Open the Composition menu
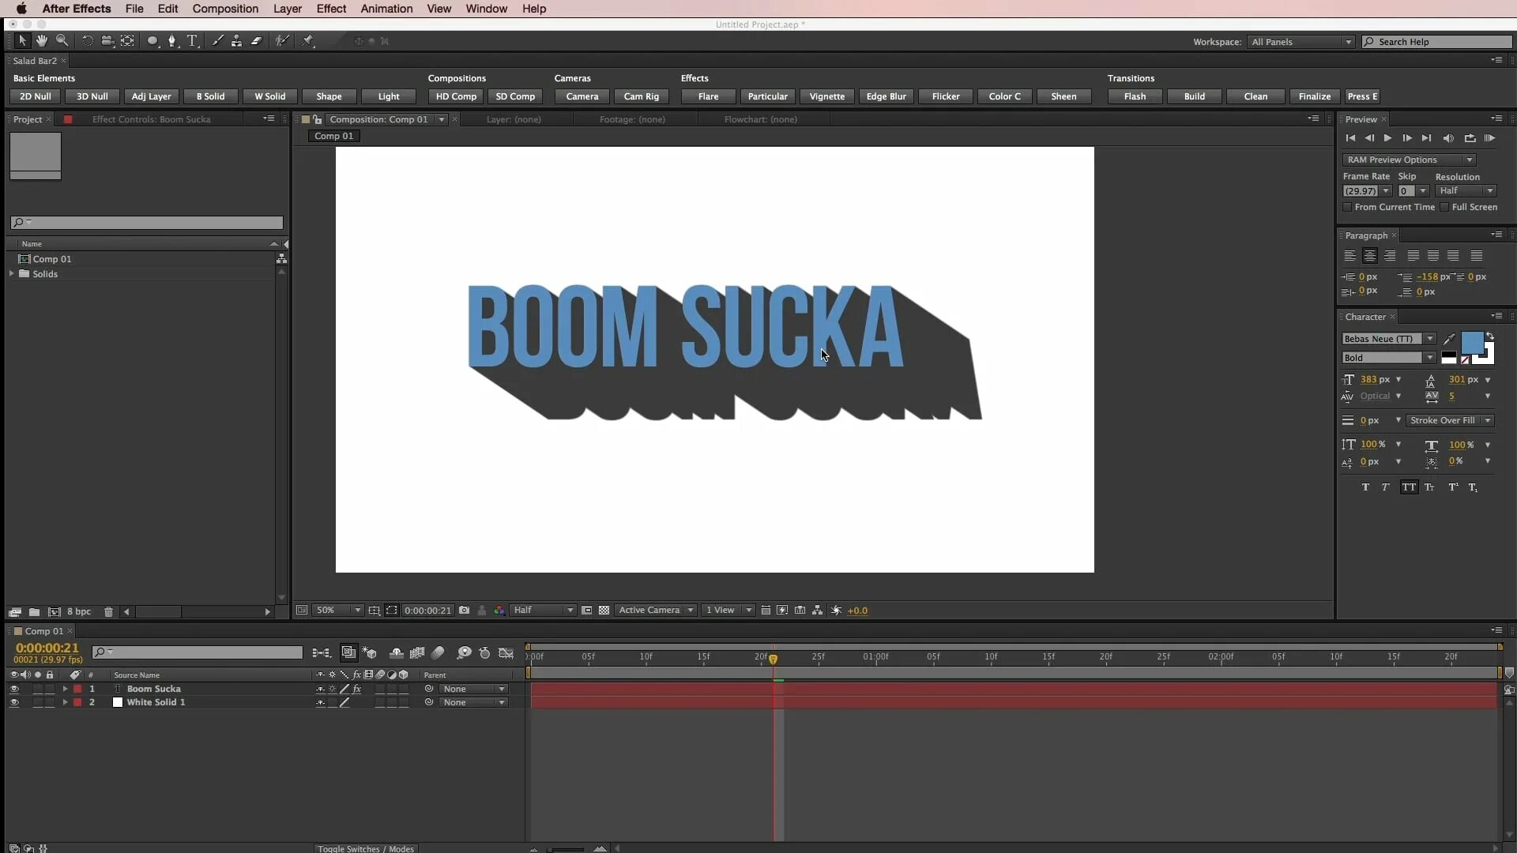Screen dimensions: 1517x853 tap(225, 9)
